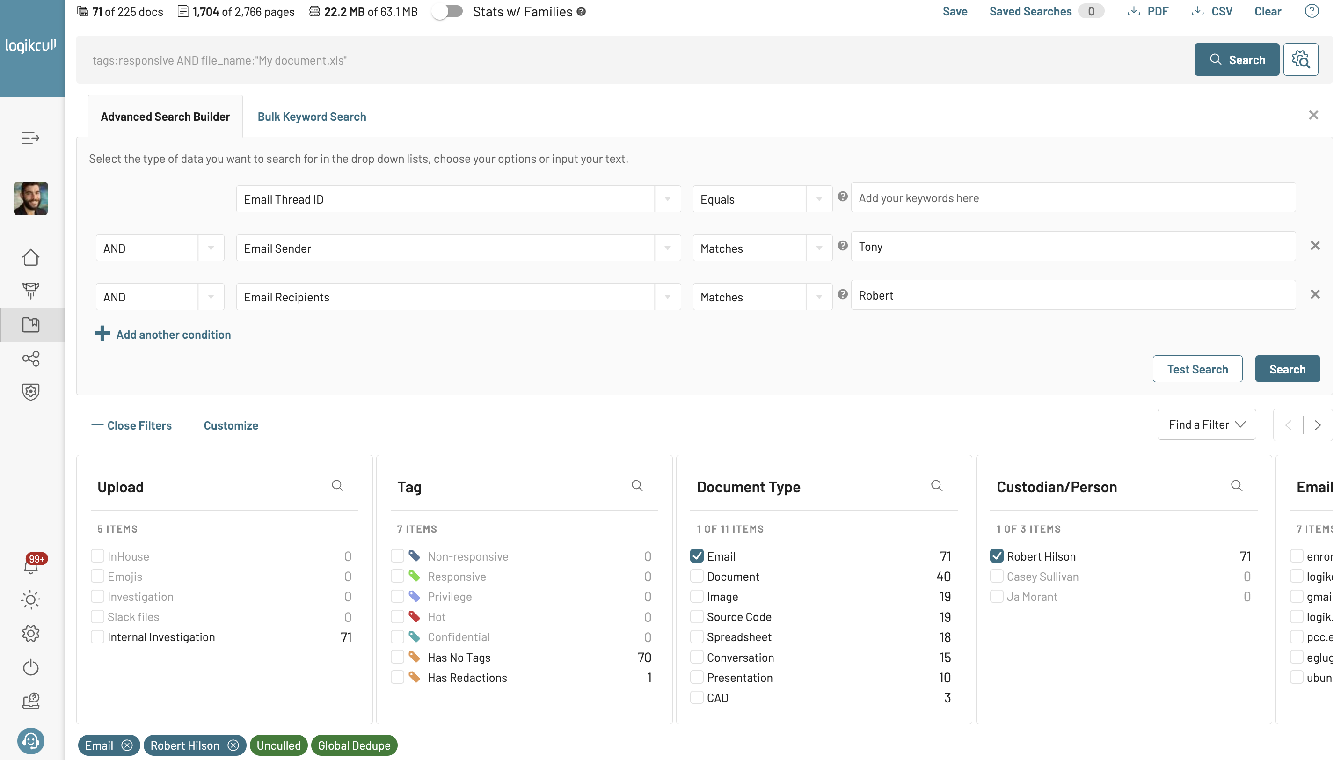Click search icon in Tag filter panel
This screenshot has width=1341, height=760.
pos(637,486)
